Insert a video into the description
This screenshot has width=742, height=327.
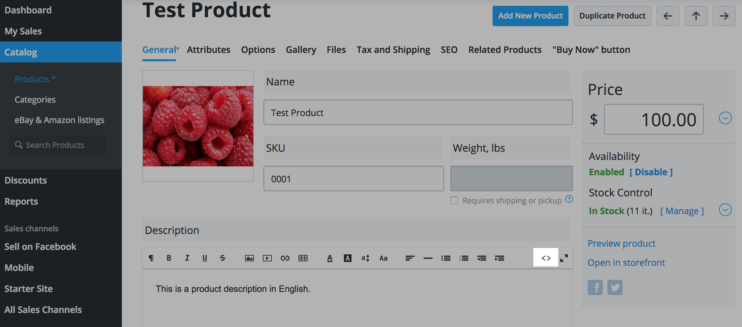point(267,258)
